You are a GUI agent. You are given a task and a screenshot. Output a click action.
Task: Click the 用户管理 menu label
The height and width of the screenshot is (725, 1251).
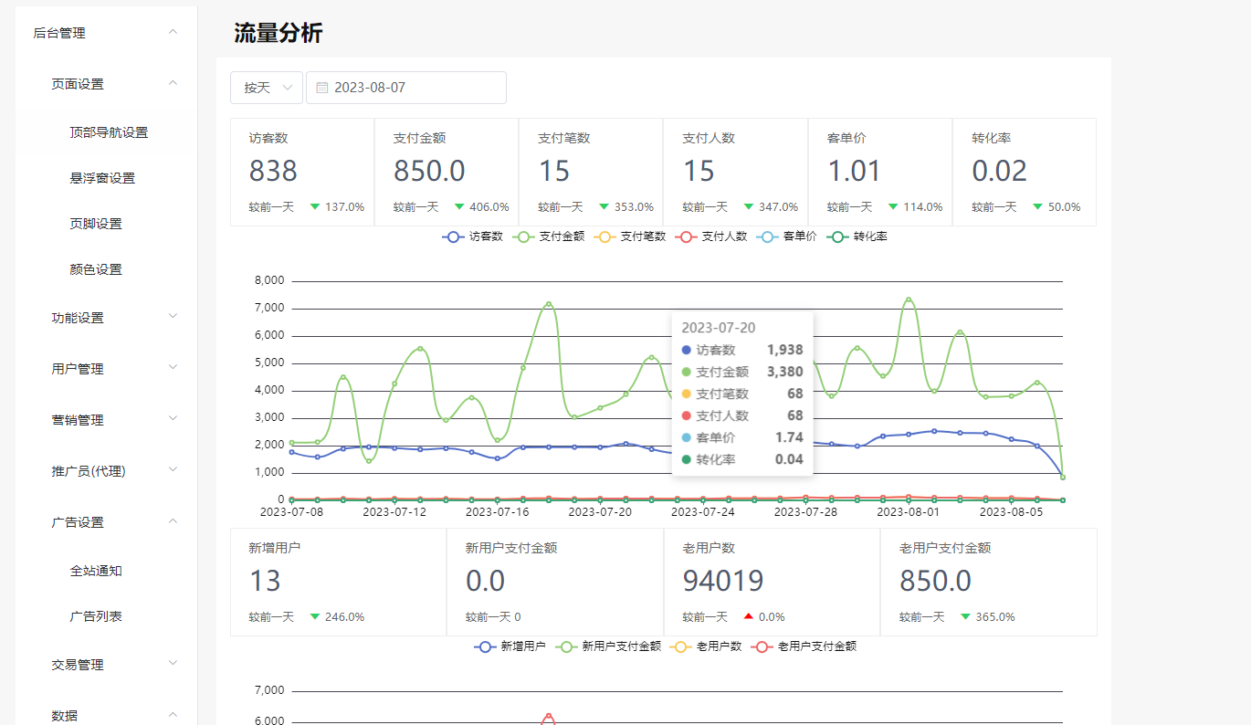point(78,369)
